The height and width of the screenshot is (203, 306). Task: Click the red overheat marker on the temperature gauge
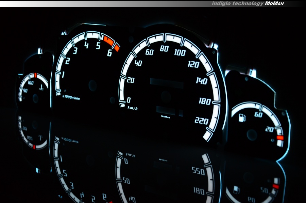coord(35,75)
